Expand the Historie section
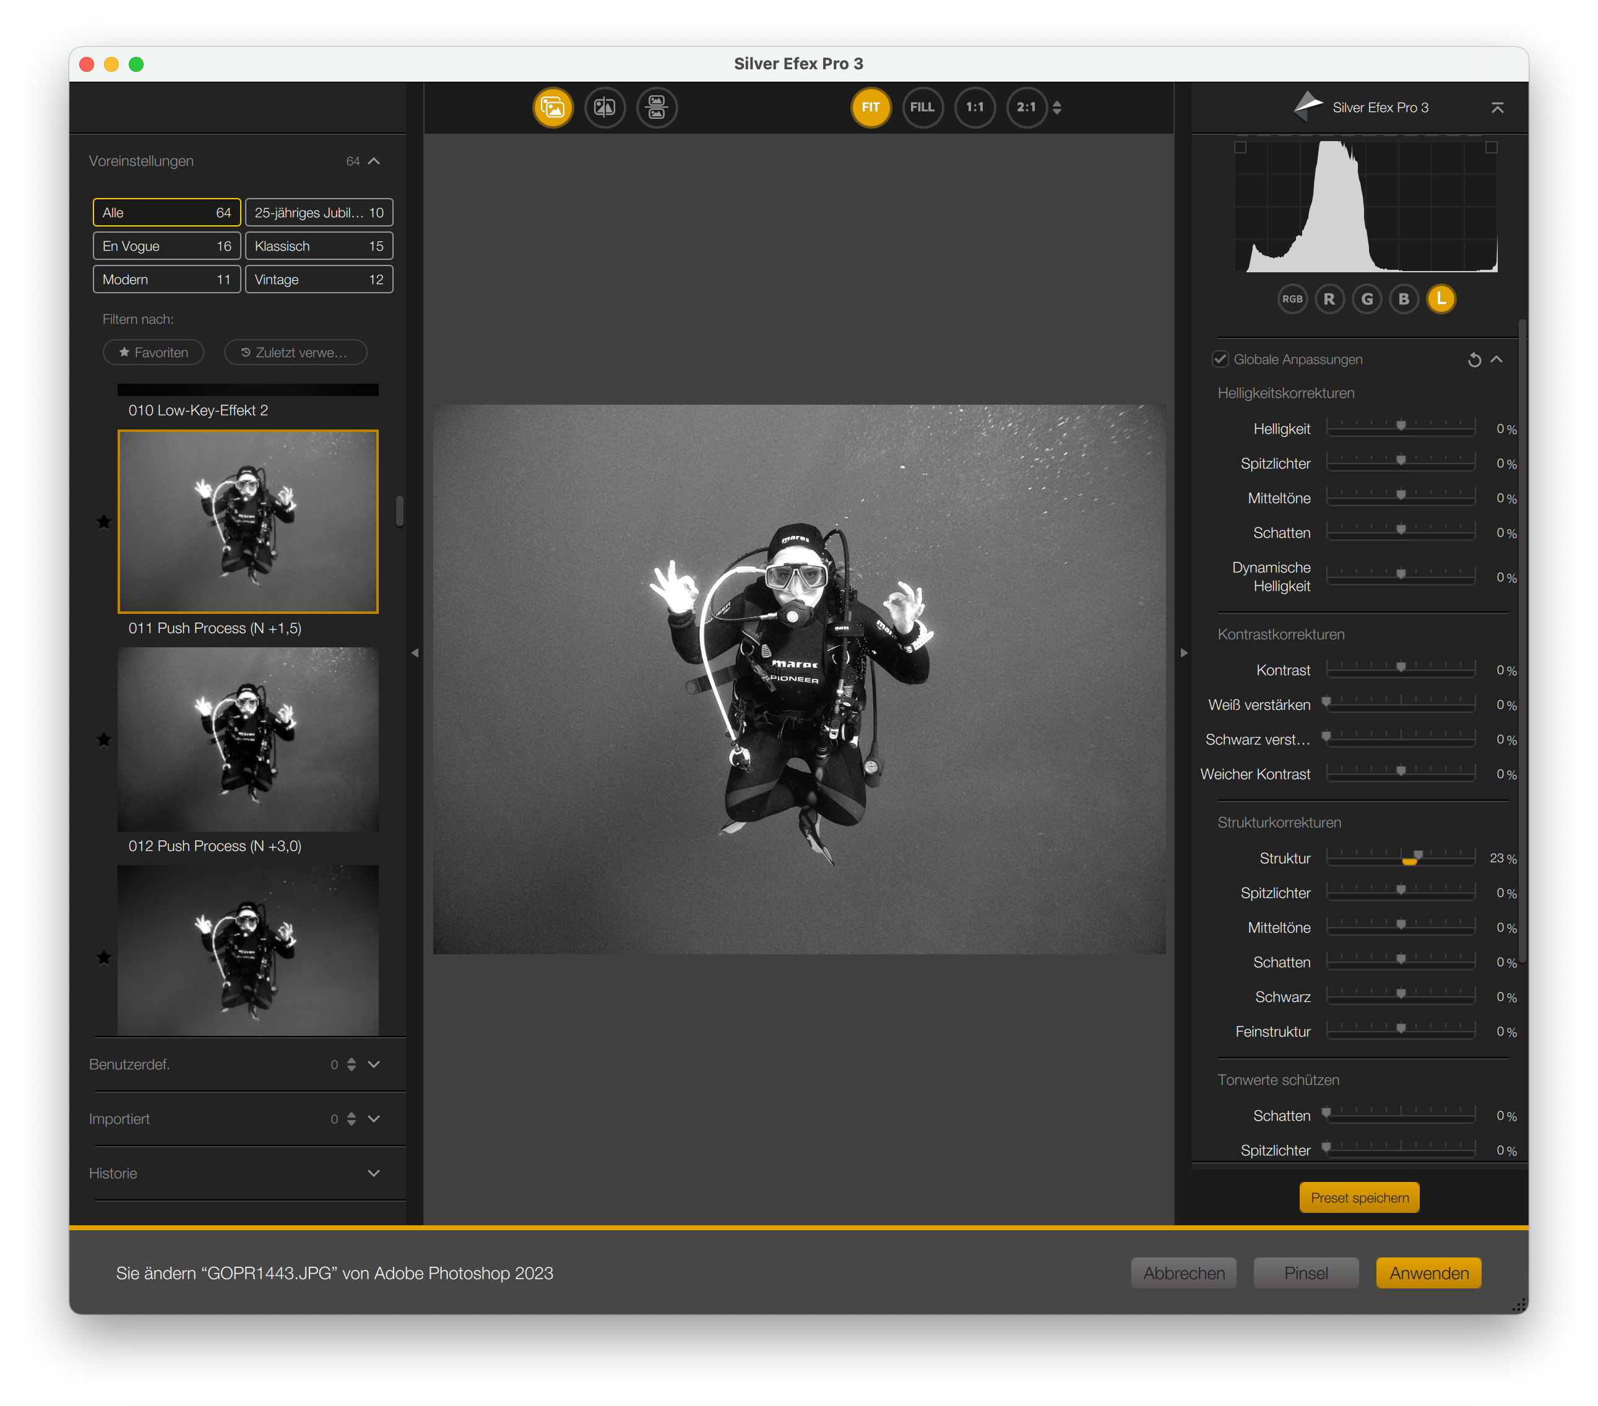Image resolution: width=1598 pixels, height=1406 pixels. (x=374, y=1173)
